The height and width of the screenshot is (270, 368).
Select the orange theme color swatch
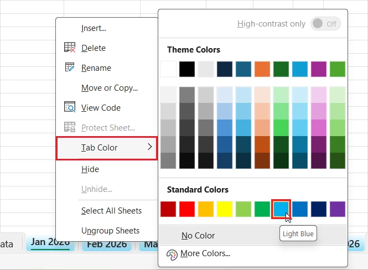point(262,69)
